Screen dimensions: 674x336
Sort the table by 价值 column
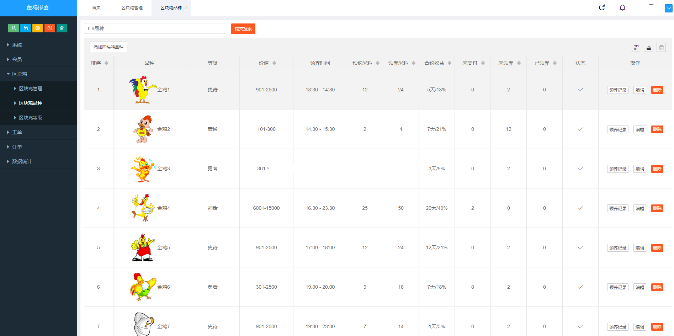(x=274, y=63)
